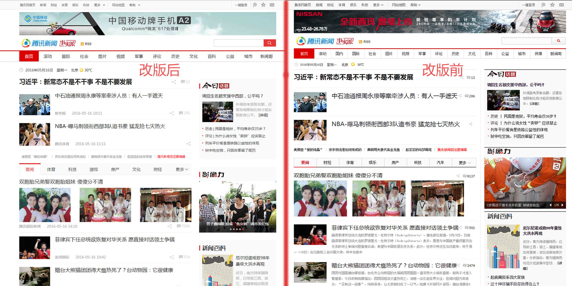Open mail via the envelope icon top right

[x=272, y=5]
